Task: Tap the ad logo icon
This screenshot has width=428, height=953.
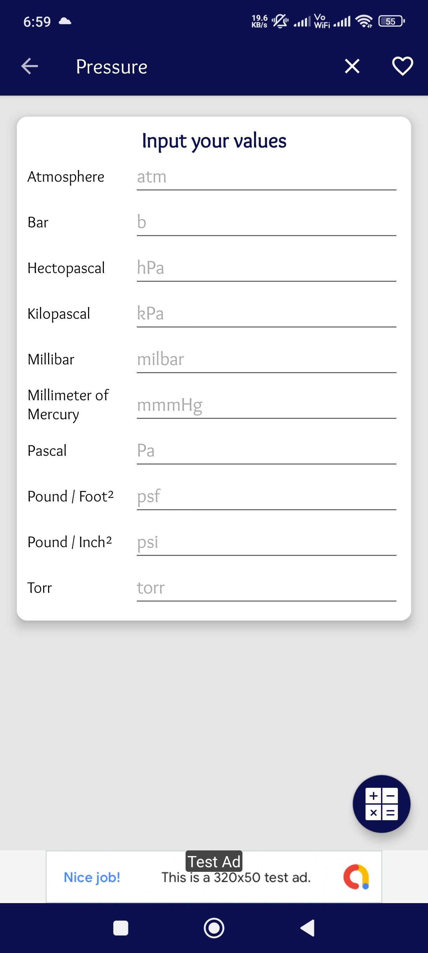Action: point(356,876)
